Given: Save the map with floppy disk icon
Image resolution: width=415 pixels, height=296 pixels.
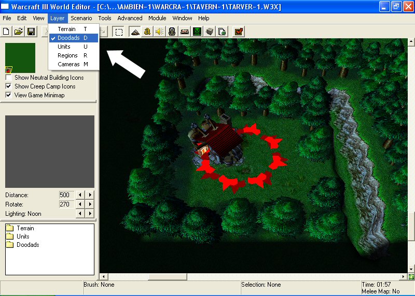Looking at the screenshot, I should coord(31,32).
